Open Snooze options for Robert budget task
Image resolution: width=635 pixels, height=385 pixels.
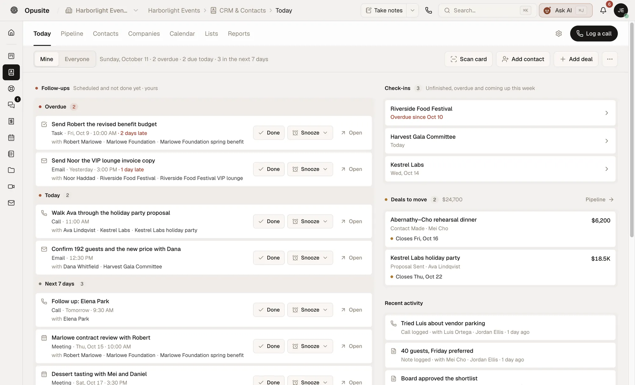click(x=310, y=133)
